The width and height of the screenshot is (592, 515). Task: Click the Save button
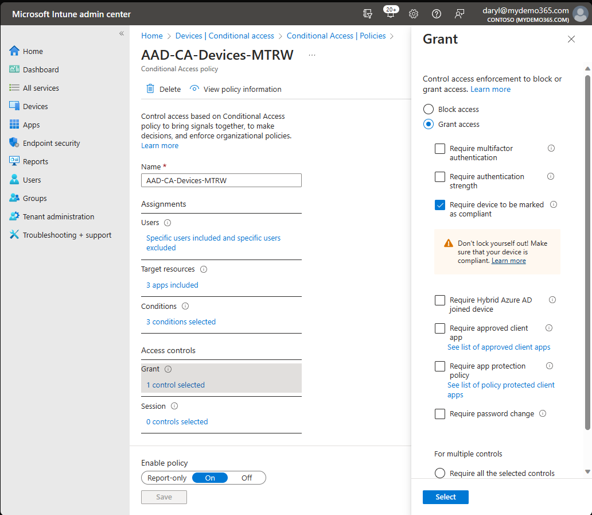(164, 497)
